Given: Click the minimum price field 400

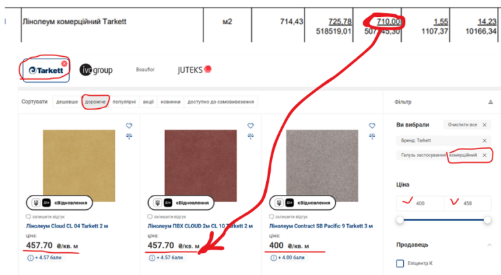Looking at the screenshot, I should pos(420,203).
